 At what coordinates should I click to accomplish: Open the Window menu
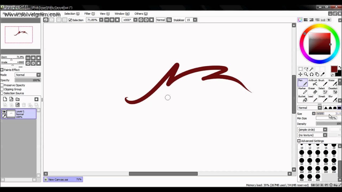tap(122, 14)
